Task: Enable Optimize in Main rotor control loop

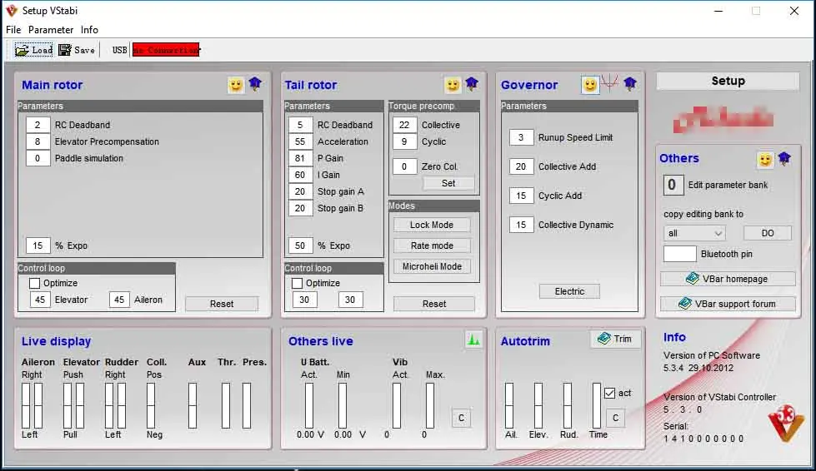Action: tap(35, 283)
